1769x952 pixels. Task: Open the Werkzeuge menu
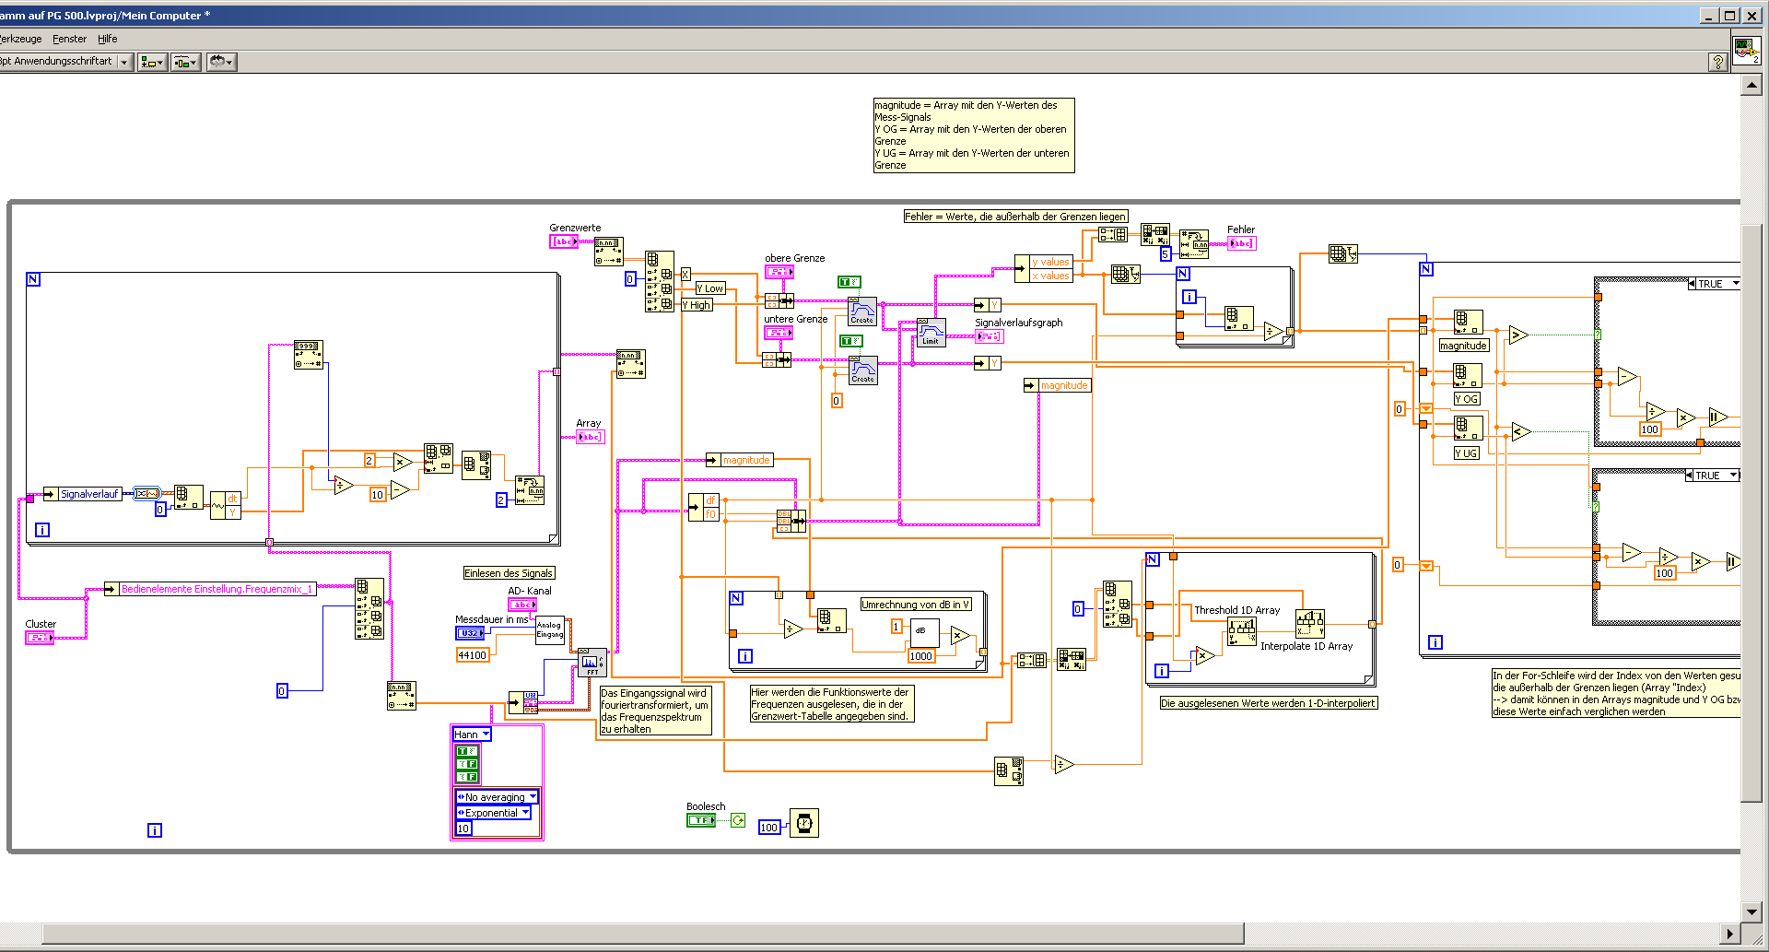20,39
